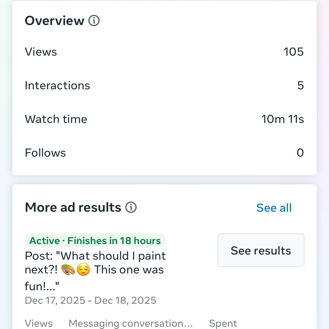Click the See results button
329x329 pixels.
point(261,250)
